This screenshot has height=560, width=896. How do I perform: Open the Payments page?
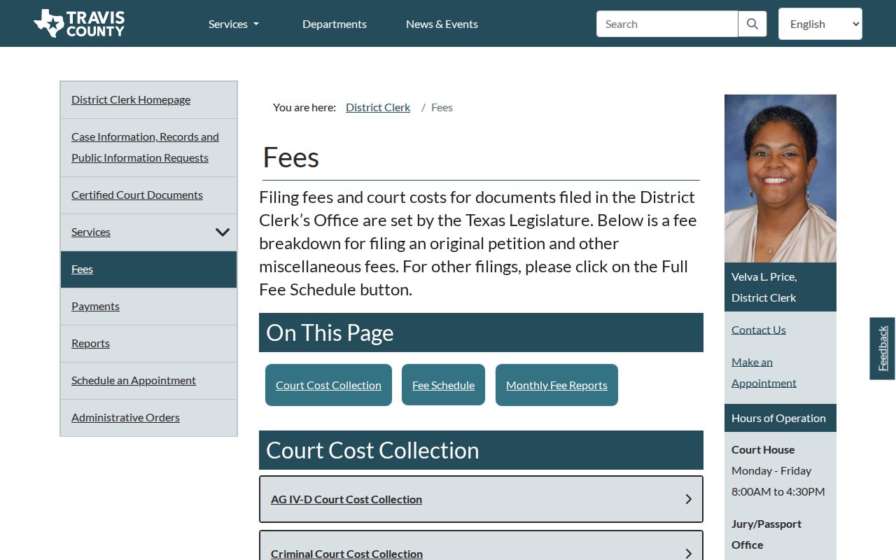click(95, 306)
